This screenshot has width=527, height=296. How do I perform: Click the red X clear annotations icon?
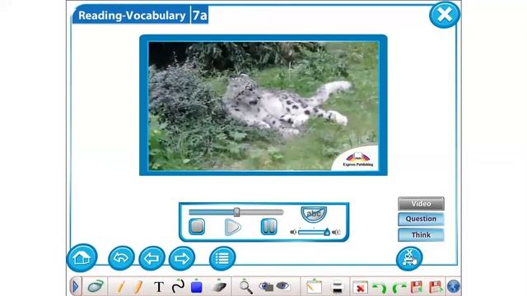click(x=360, y=287)
